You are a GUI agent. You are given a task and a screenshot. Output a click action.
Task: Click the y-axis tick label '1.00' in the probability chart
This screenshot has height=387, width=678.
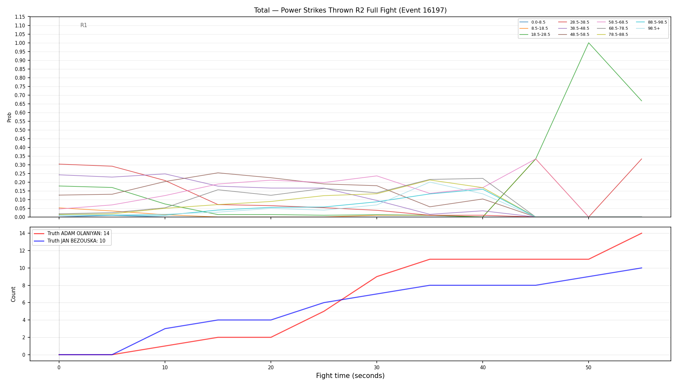(20, 43)
